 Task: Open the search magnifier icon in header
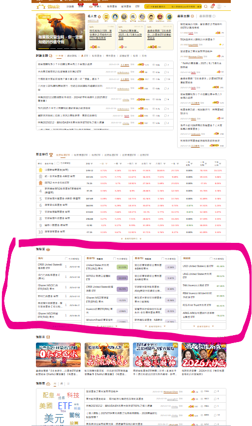pos(206,6)
